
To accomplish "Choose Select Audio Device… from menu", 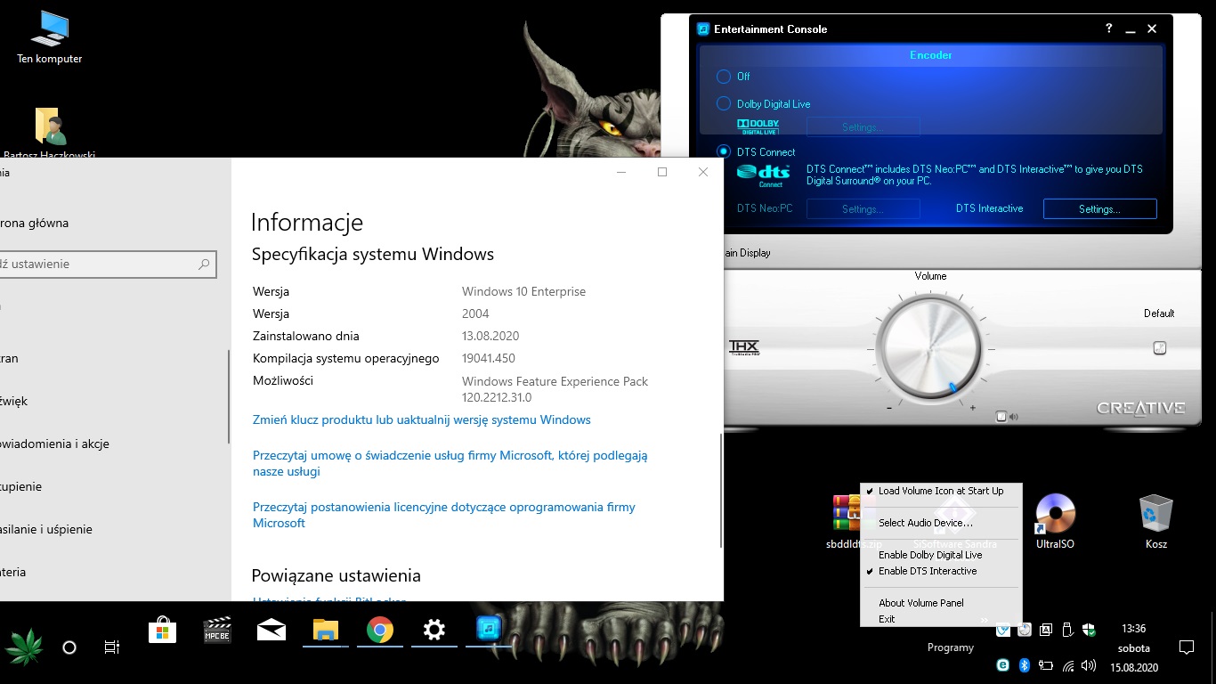I will pos(941,523).
